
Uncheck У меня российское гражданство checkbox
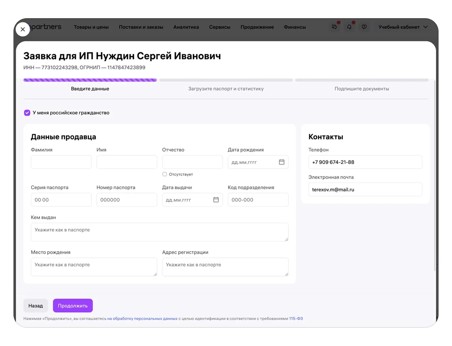click(x=27, y=113)
